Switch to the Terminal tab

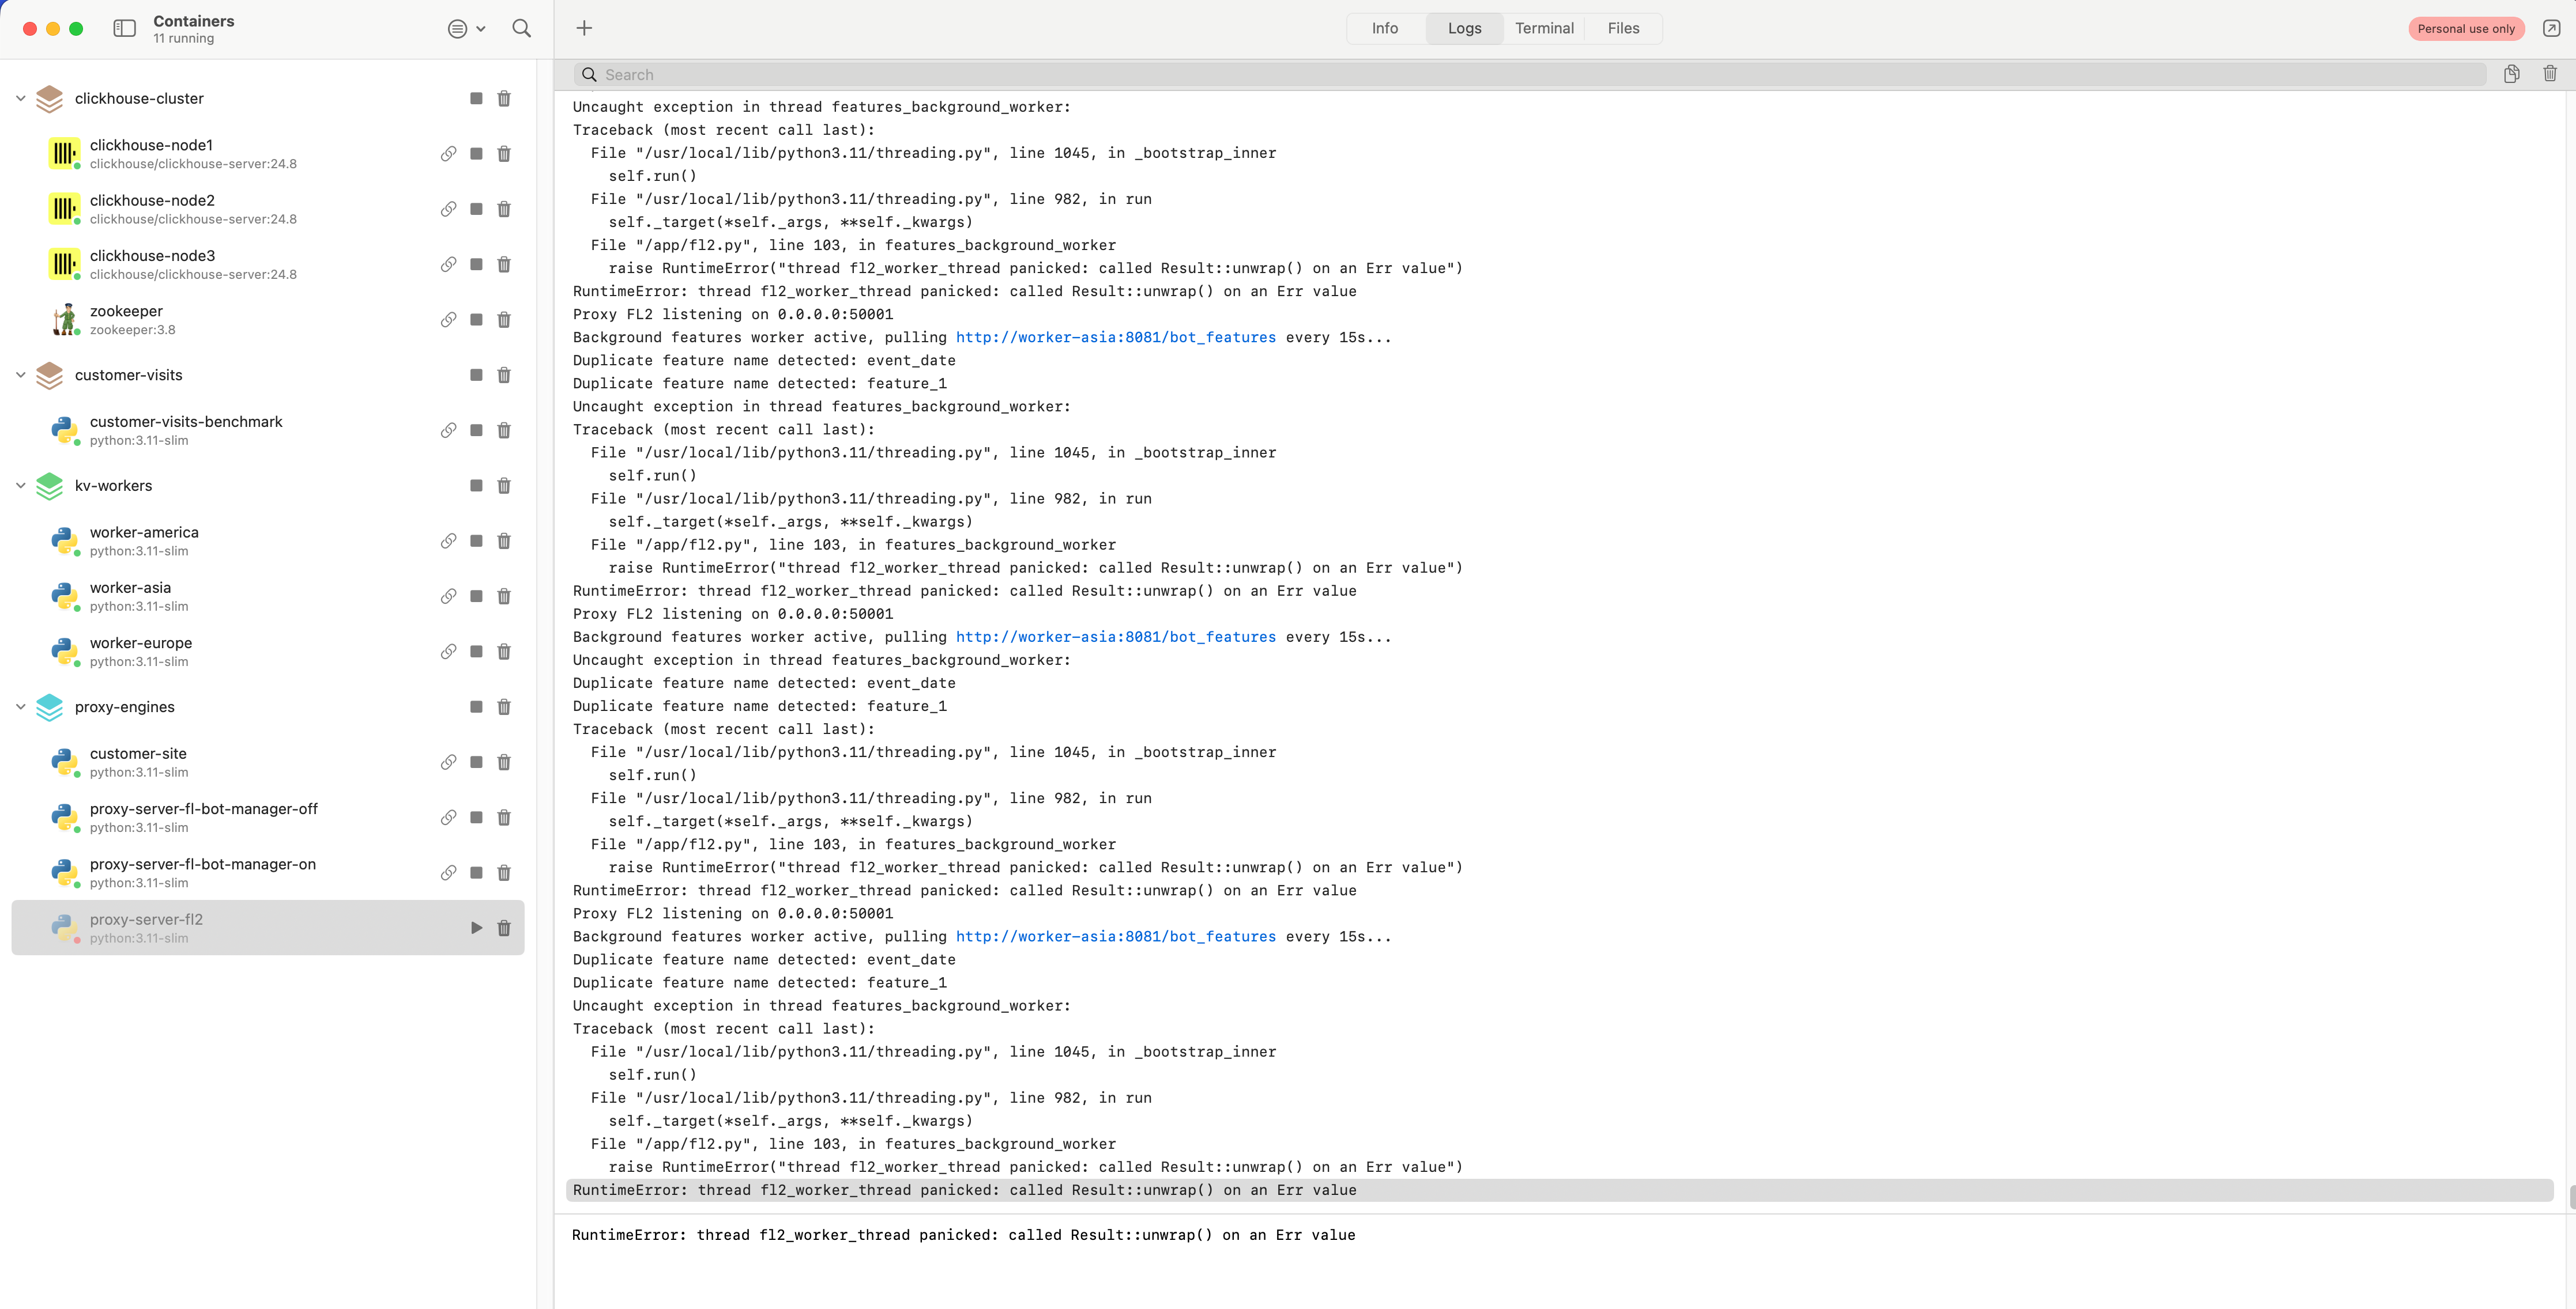pos(1544,28)
